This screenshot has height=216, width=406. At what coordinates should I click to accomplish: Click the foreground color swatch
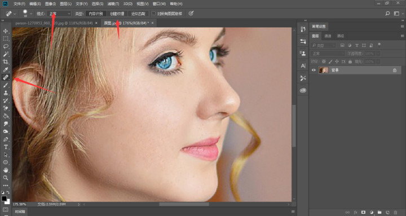[4, 199]
